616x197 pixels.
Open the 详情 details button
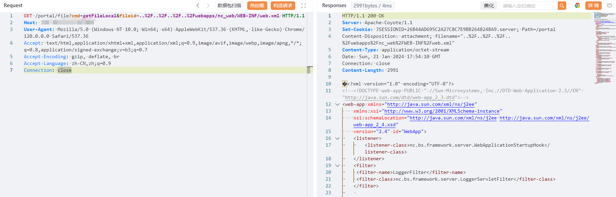coord(593,5)
